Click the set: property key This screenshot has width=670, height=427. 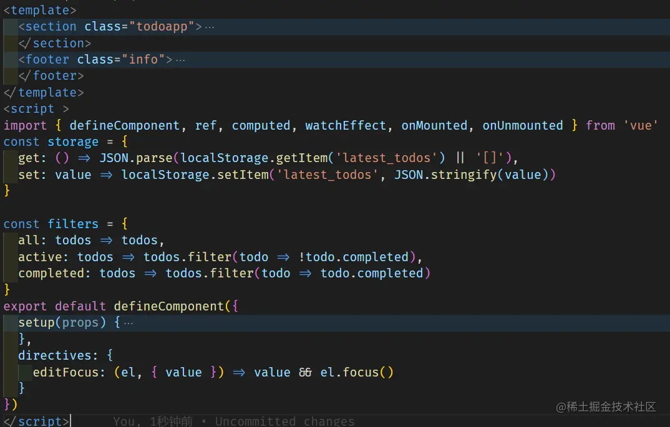(32, 175)
